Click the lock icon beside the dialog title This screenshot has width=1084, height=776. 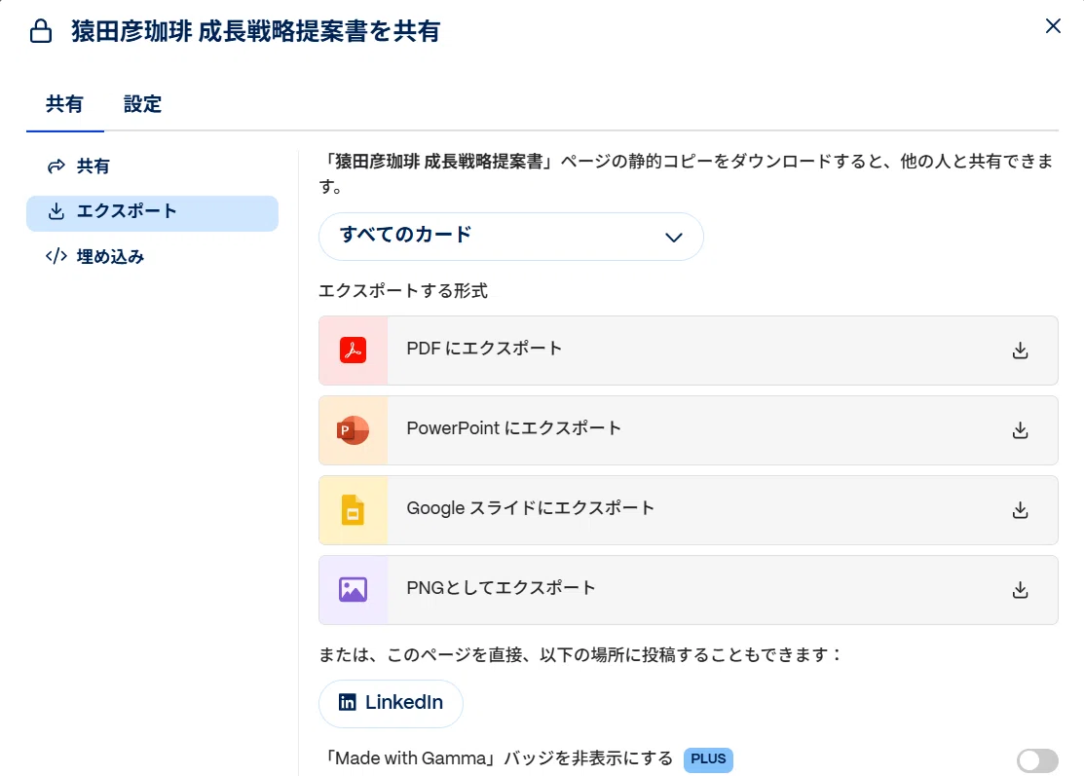tap(41, 31)
